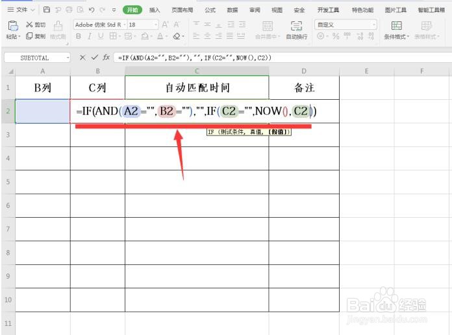
Task: Toggle Underline formatting
Action: [x=101, y=36]
